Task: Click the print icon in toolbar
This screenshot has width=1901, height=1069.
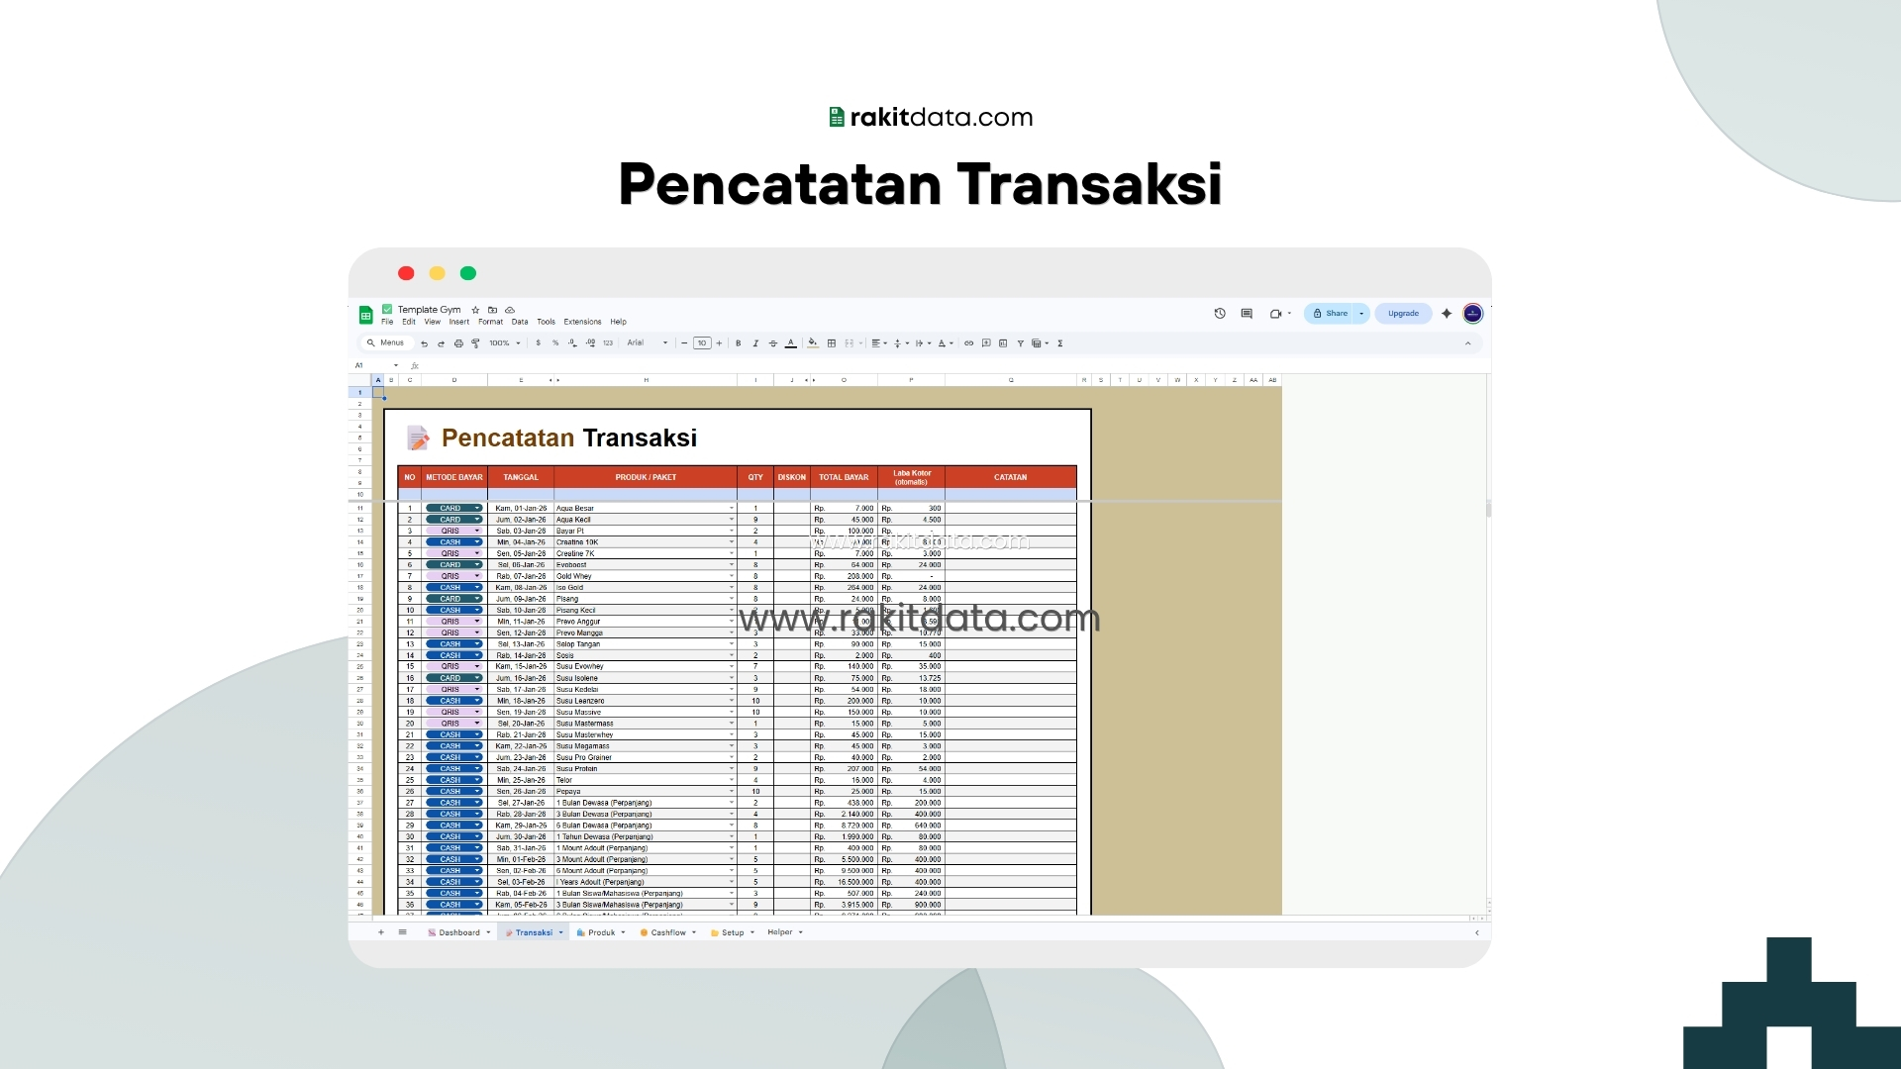Action: tap(458, 343)
